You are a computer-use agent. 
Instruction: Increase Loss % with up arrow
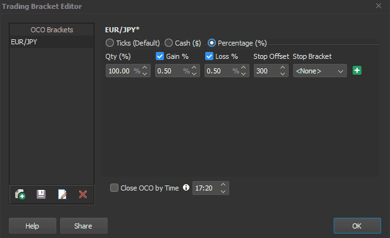pyautogui.click(x=244, y=68)
